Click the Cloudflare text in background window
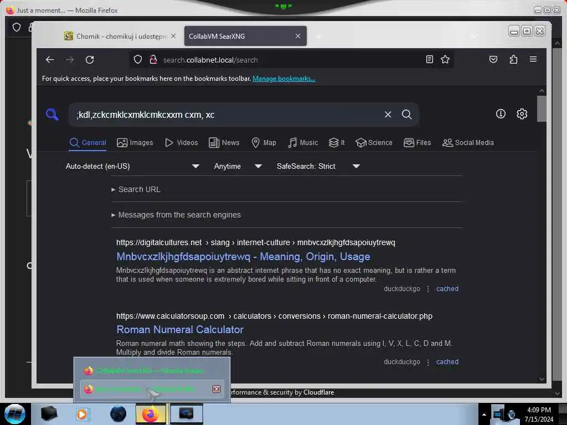The height and width of the screenshot is (425, 567). (x=318, y=392)
